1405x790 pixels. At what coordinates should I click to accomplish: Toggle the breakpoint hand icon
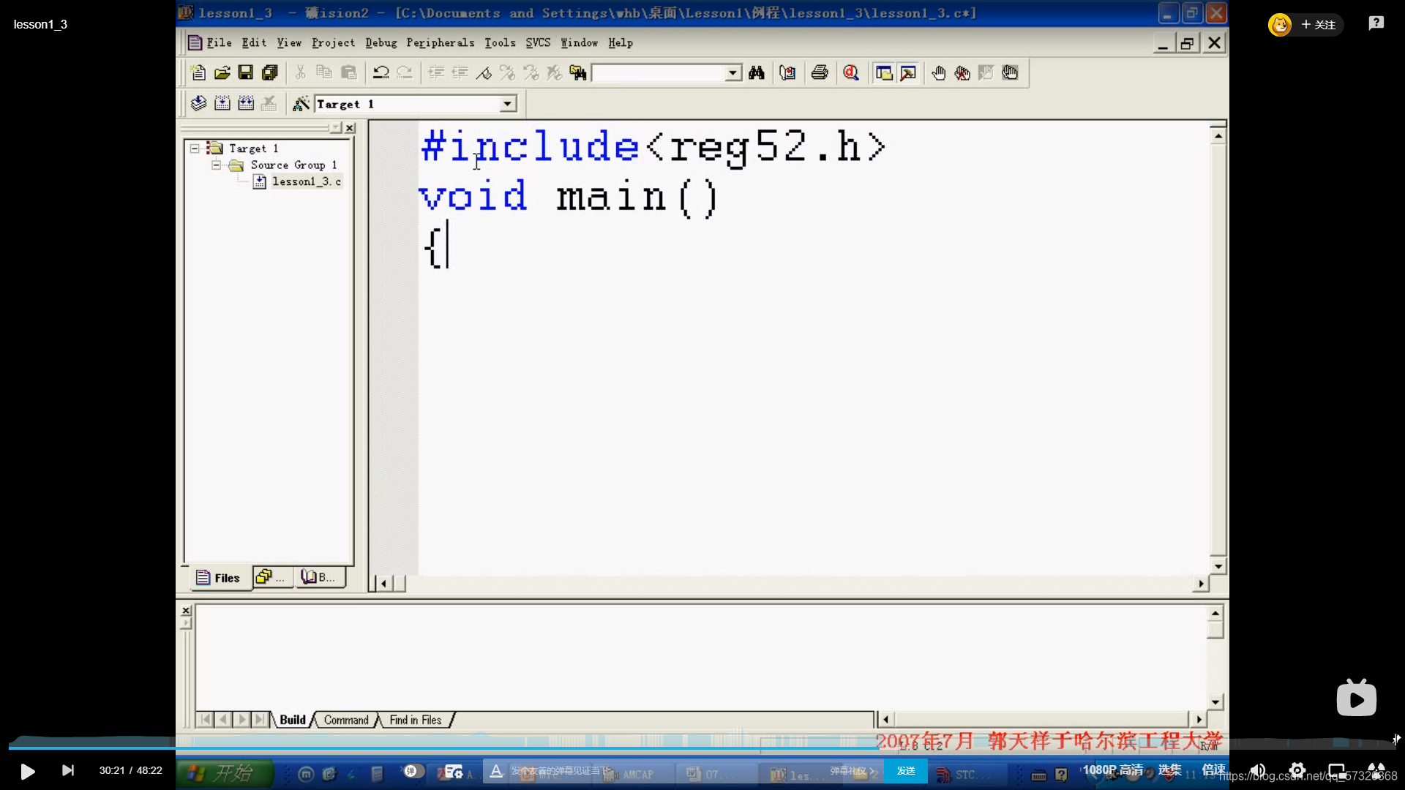point(939,72)
